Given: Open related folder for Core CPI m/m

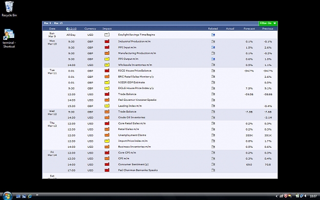Looking at the screenshot, I should click(213, 152).
